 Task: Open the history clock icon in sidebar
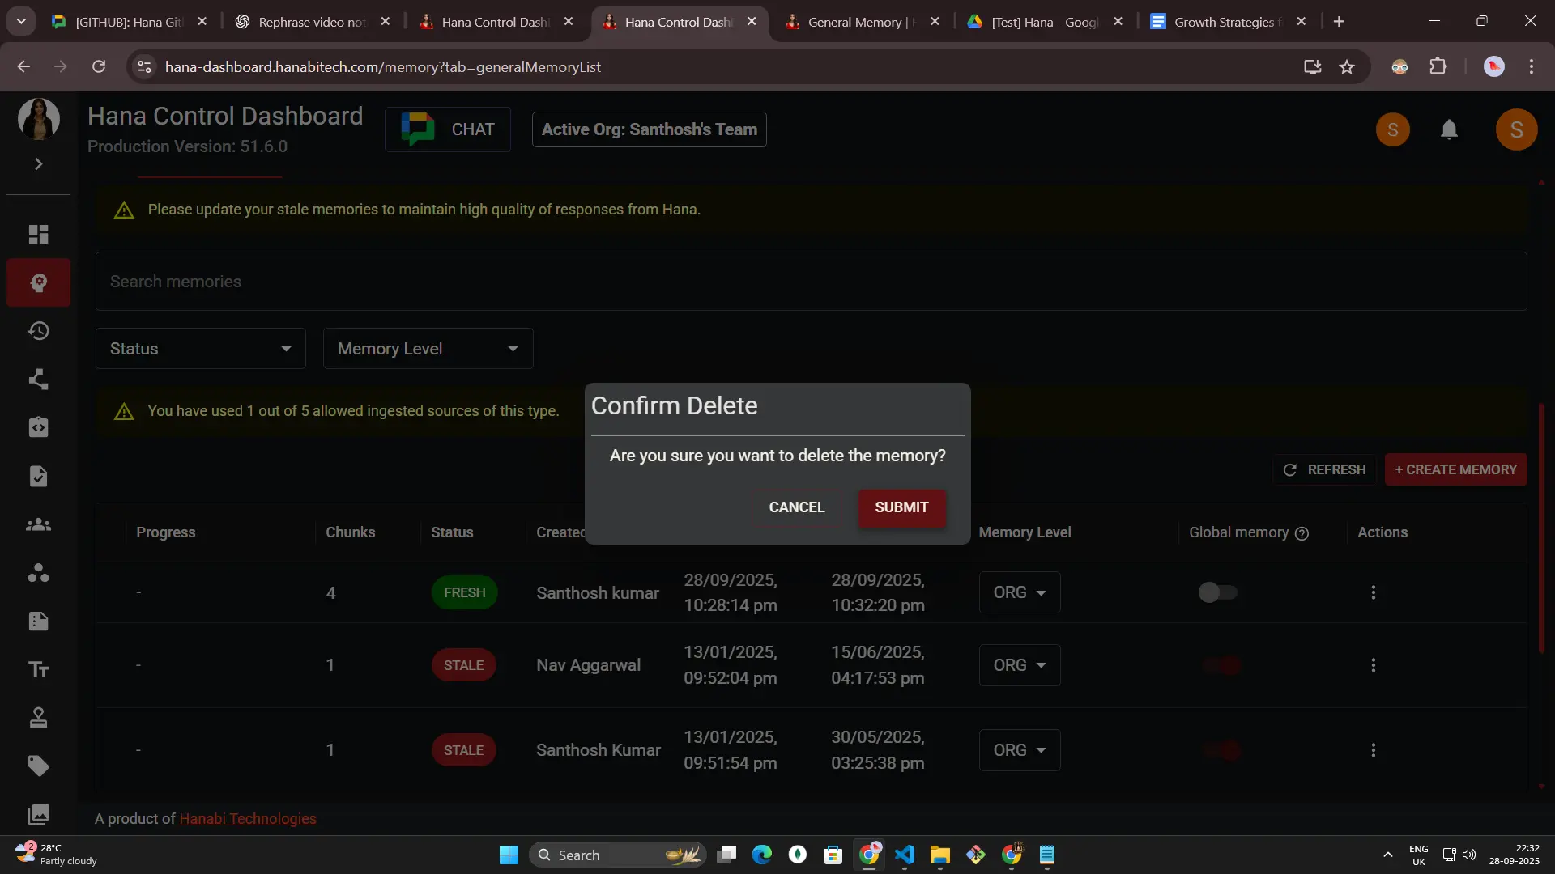pos(38,331)
